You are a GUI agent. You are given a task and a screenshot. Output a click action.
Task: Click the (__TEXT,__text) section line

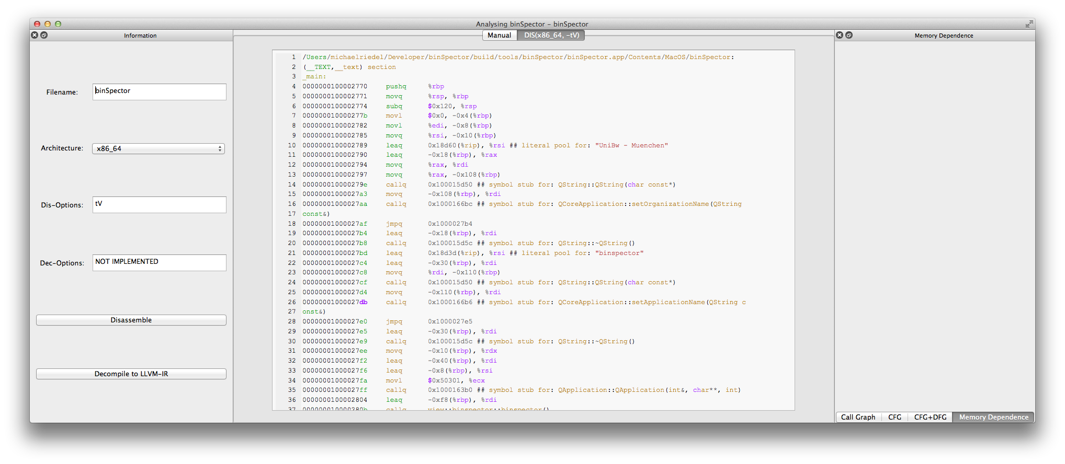click(x=349, y=67)
